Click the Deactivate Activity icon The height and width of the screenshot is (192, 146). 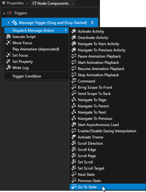click(74, 38)
